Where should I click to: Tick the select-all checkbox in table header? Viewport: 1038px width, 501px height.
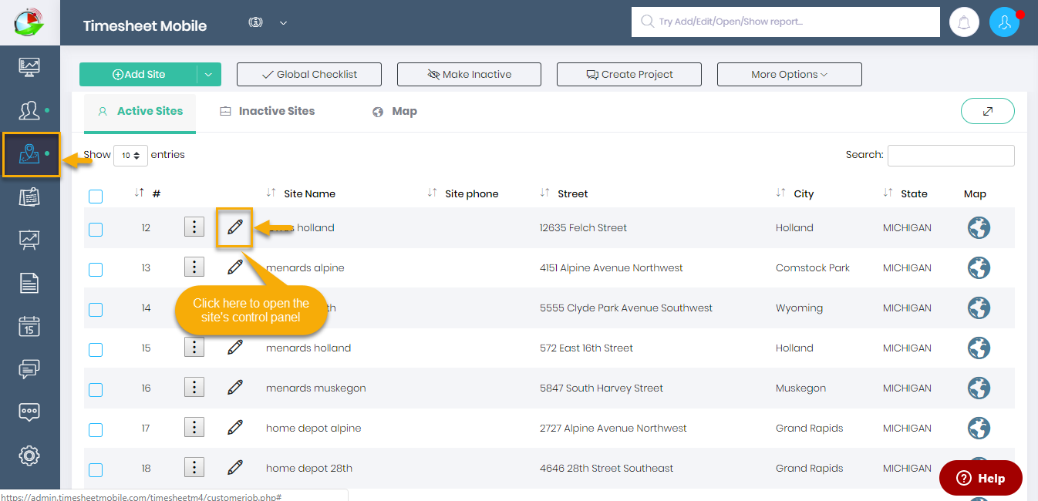(96, 197)
